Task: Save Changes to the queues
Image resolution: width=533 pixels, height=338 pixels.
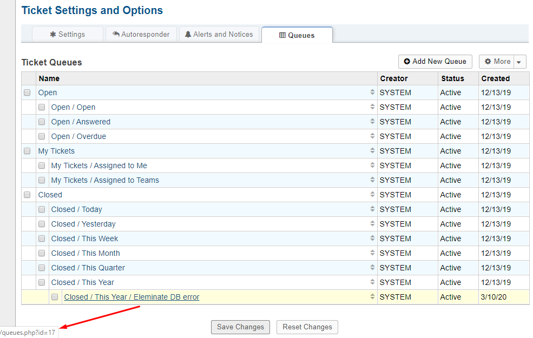Action: [240, 327]
